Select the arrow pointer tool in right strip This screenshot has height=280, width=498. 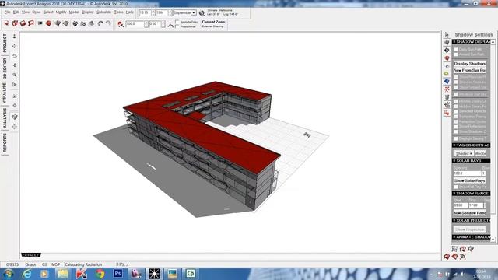pos(447,35)
